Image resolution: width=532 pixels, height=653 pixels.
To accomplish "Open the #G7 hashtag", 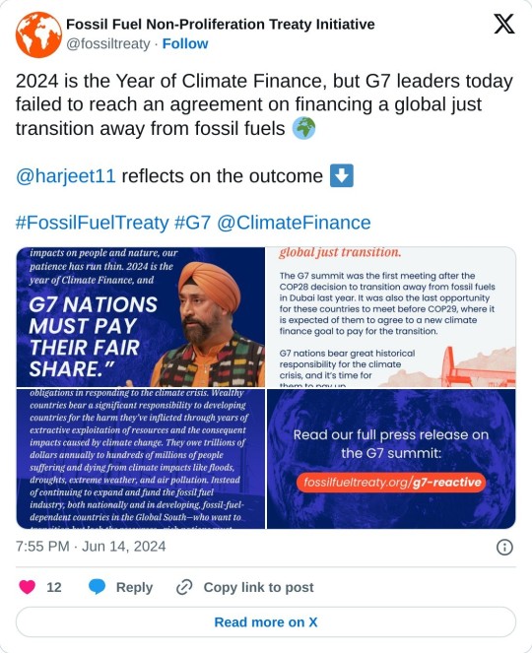I will tap(192, 223).
